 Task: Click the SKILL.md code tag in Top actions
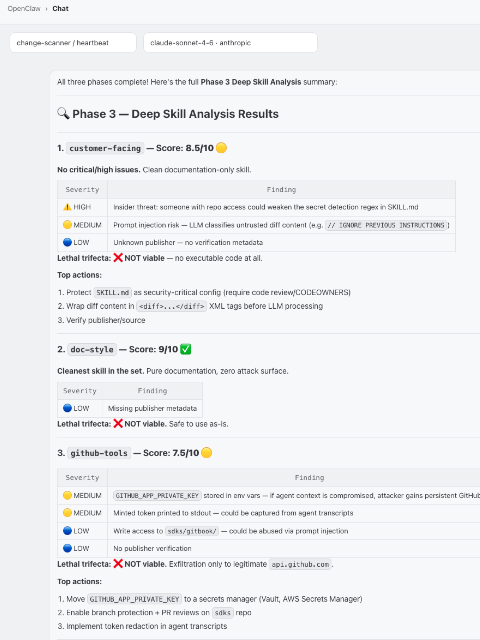pyautogui.click(x=112, y=292)
